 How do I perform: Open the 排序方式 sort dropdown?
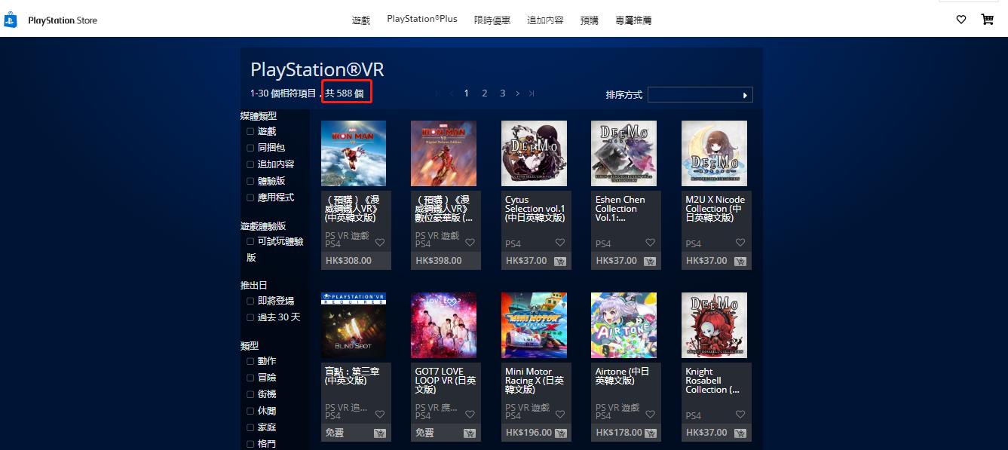[697, 94]
